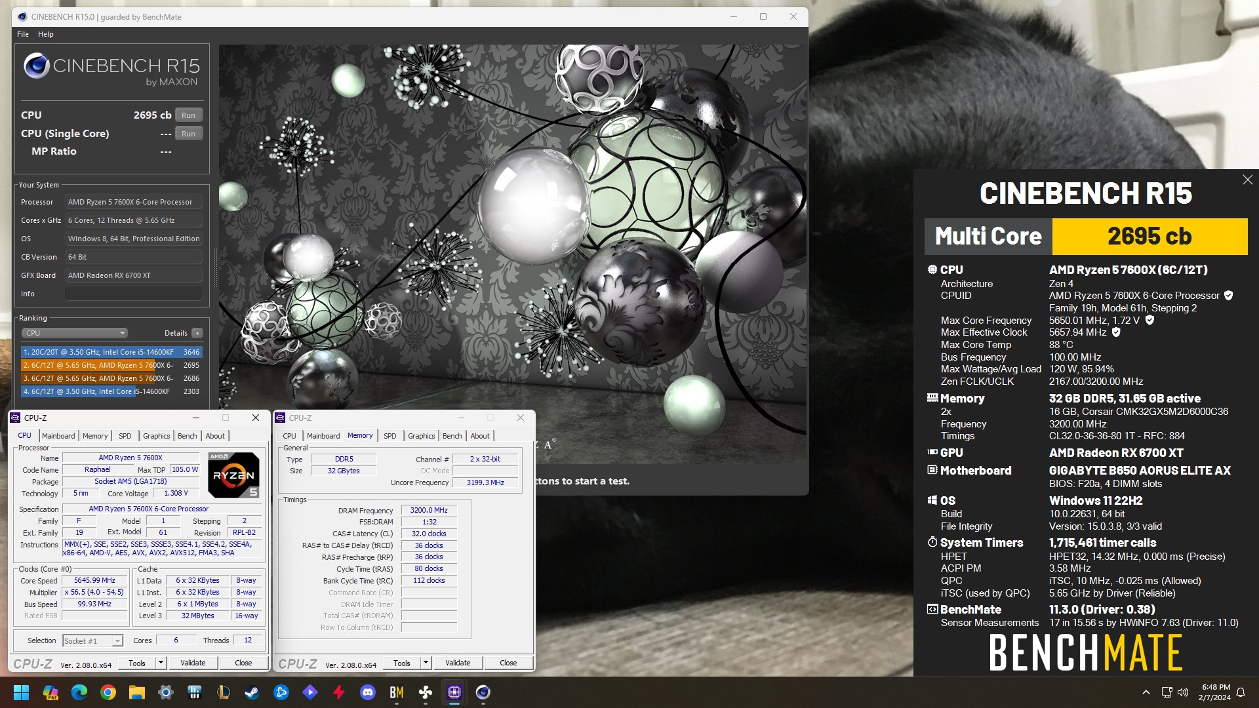Launch Microsoft Edge from the taskbar
The width and height of the screenshot is (1259, 708).
click(x=79, y=692)
